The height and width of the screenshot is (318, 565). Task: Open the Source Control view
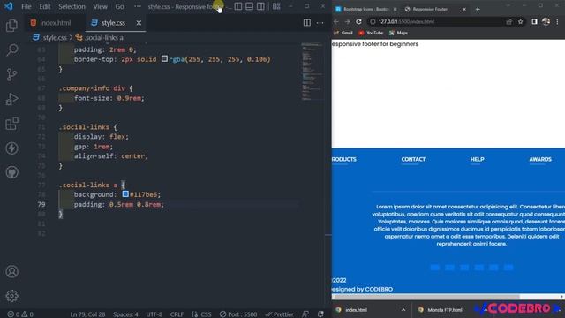(11, 74)
